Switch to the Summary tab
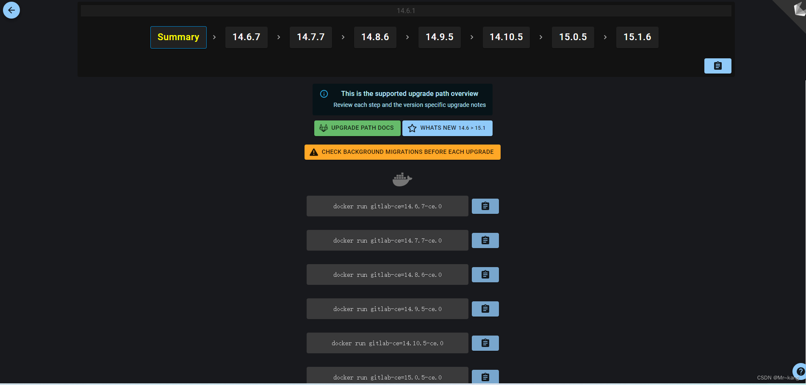The height and width of the screenshot is (385, 806). pos(178,37)
